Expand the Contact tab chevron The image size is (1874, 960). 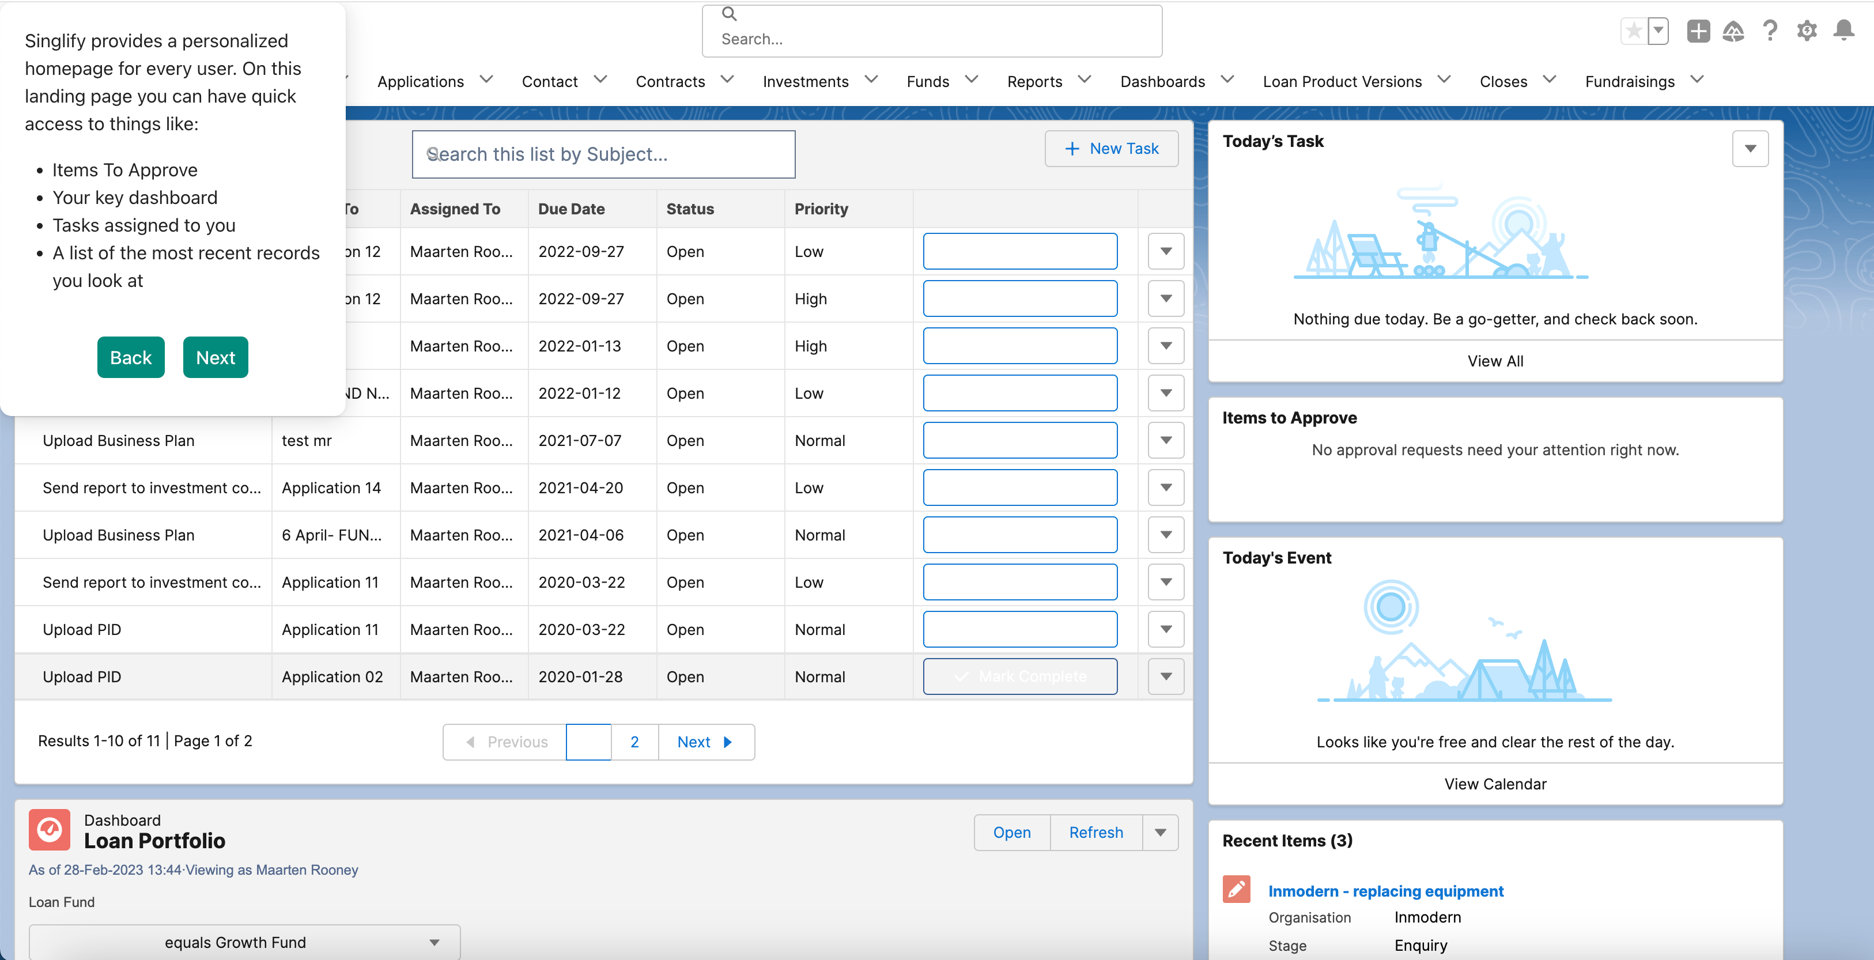(600, 80)
